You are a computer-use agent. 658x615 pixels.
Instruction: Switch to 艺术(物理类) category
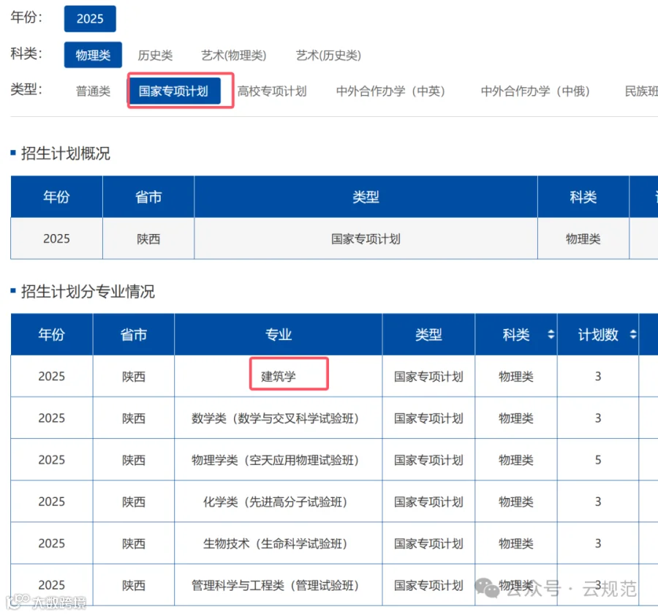coord(233,55)
